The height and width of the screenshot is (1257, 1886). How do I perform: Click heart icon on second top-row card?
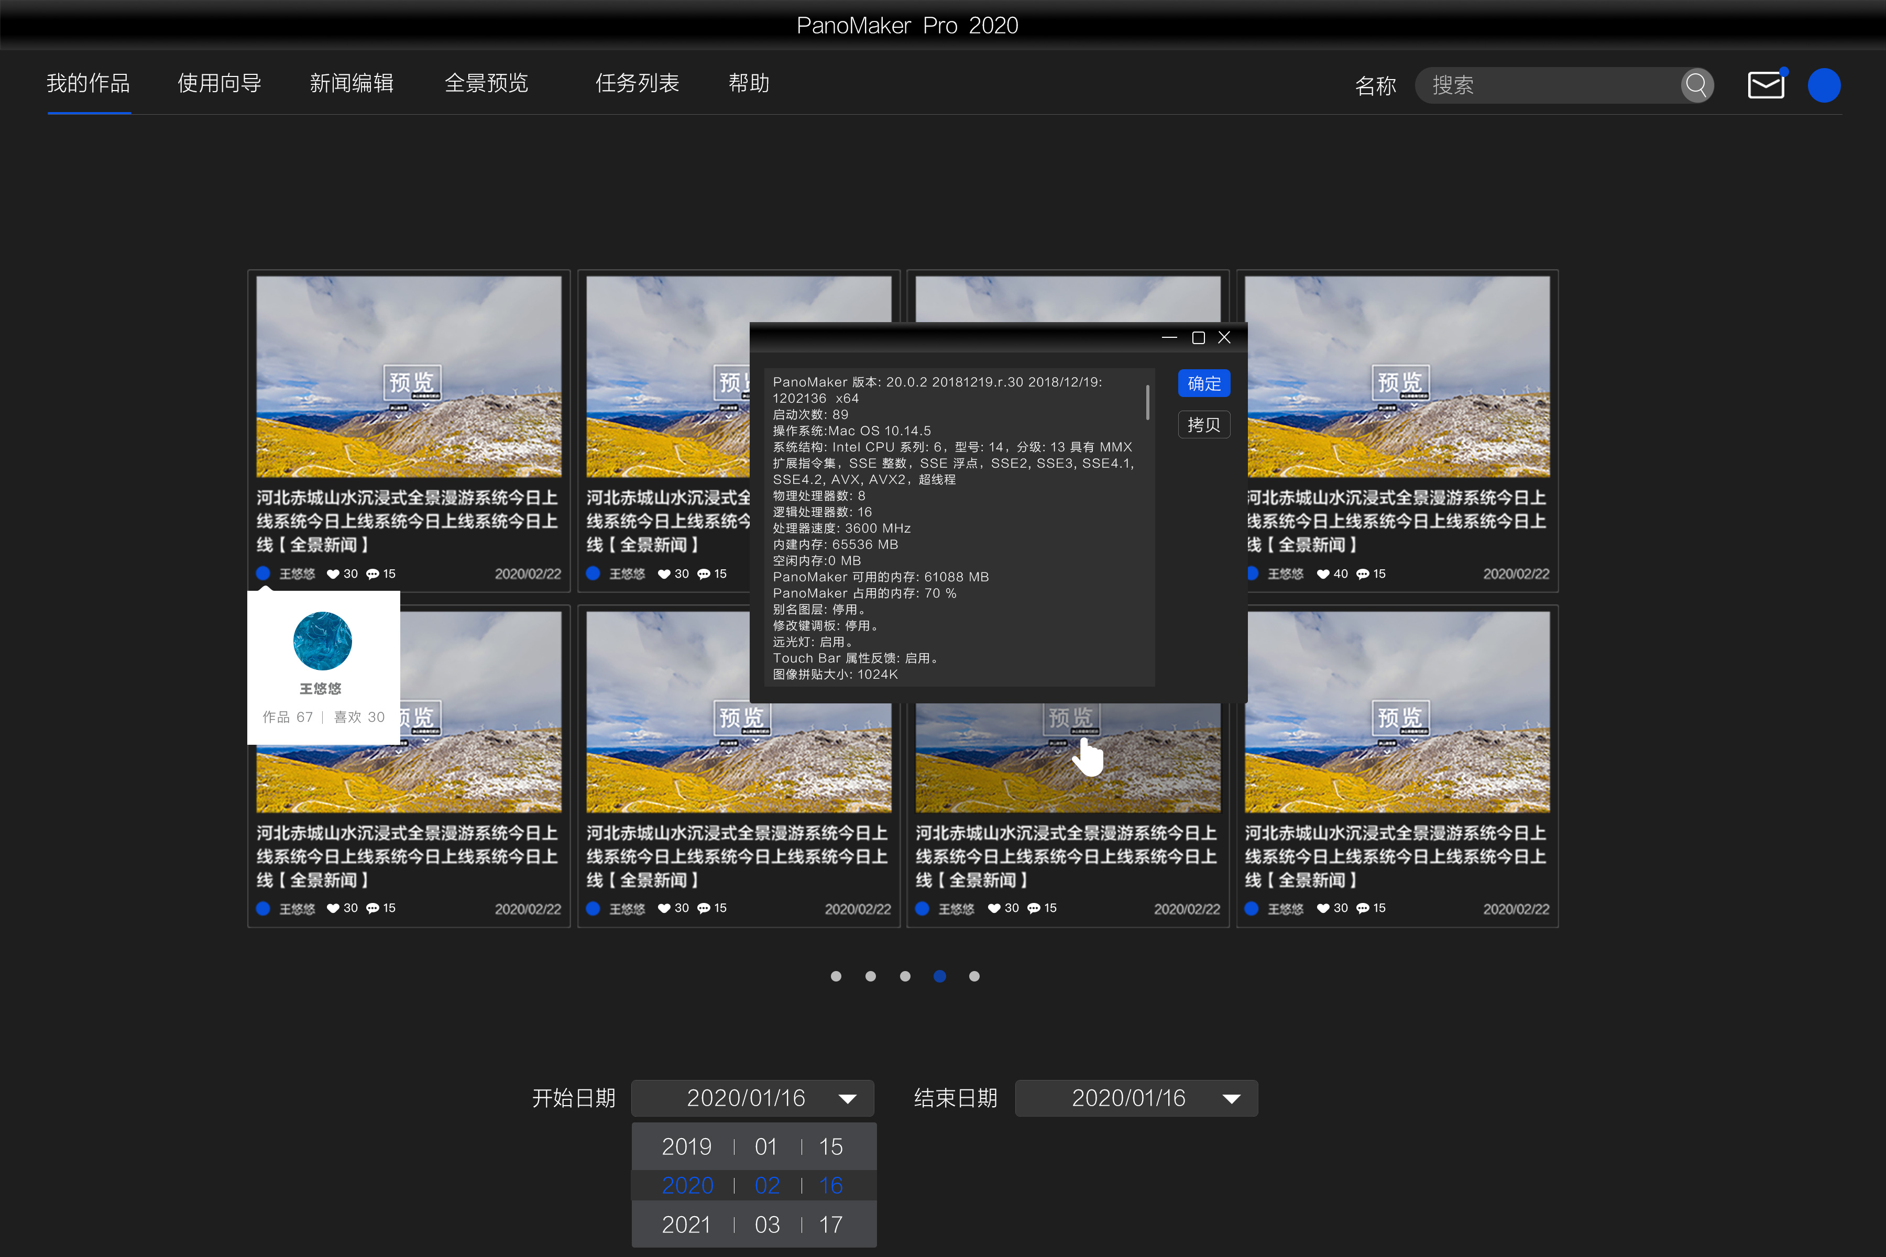664,574
